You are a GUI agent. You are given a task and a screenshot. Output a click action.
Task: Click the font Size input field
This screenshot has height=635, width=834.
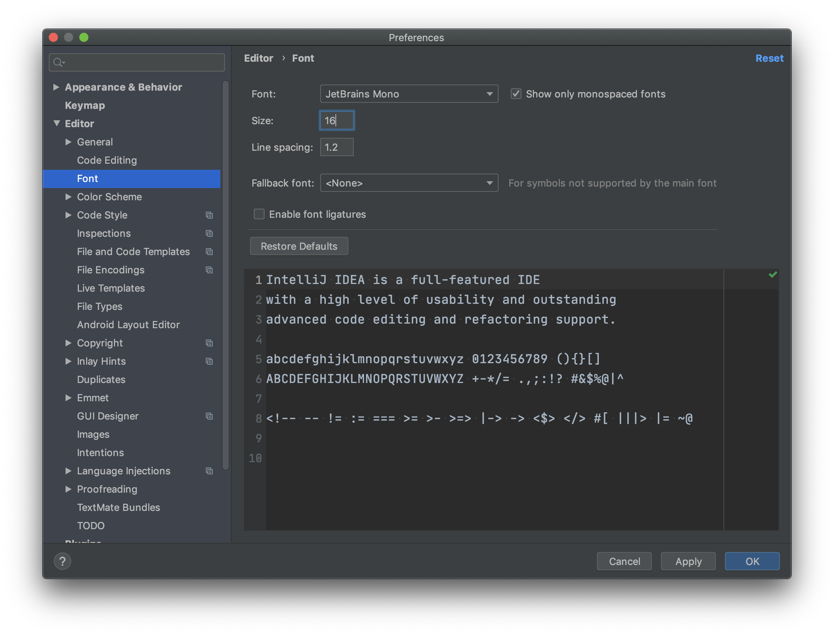tap(337, 120)
